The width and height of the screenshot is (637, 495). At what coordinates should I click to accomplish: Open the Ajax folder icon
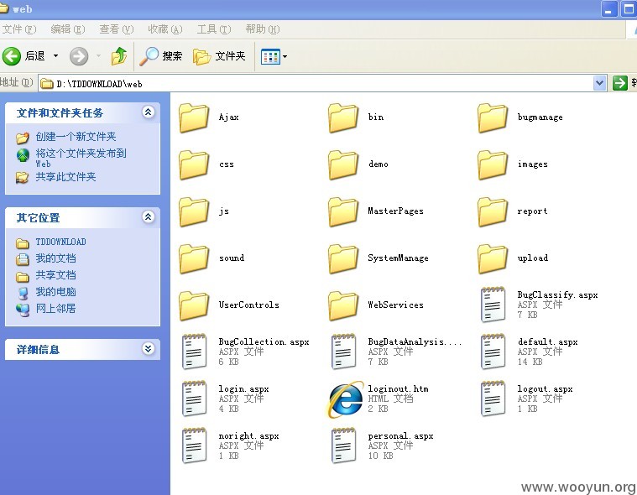(x=194, y=117)
